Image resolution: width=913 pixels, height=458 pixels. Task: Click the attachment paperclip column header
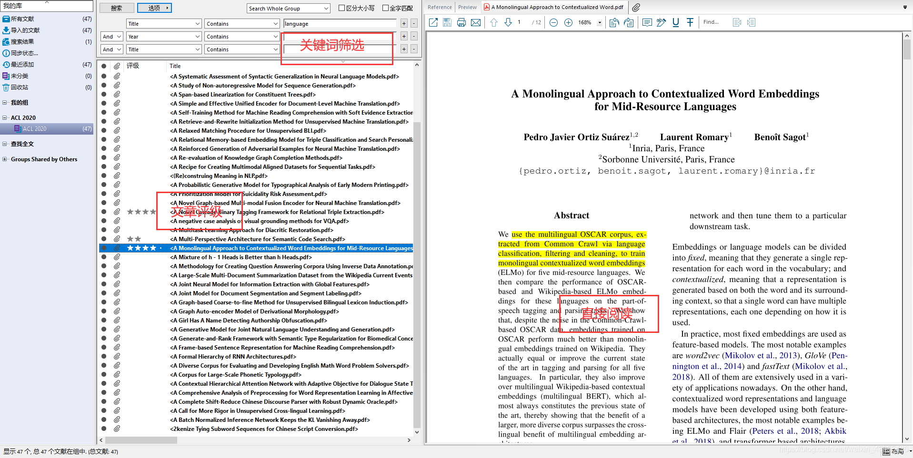[117, 66]
